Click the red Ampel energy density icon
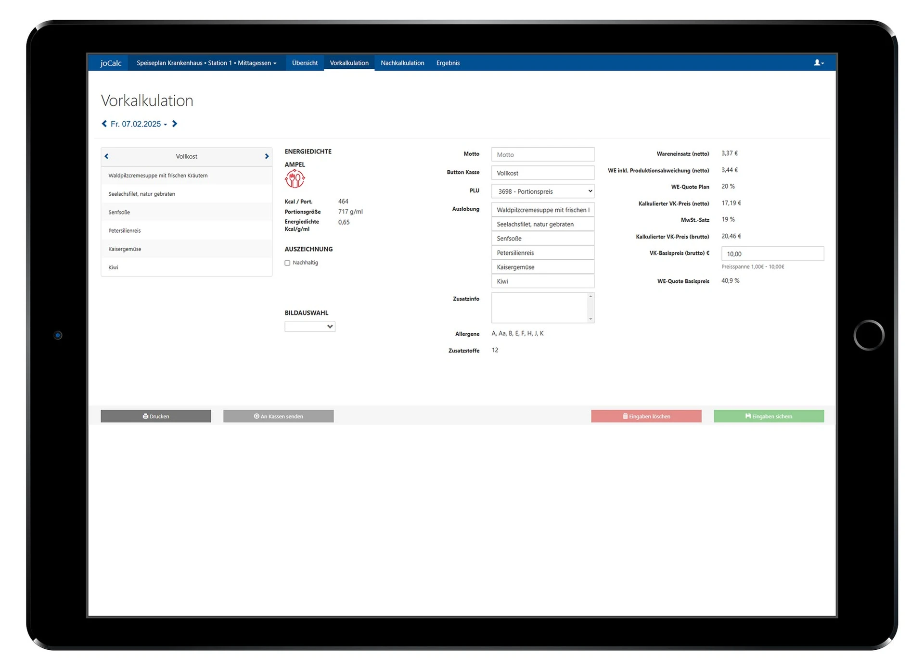924x668 pixels. click(x=295, y=179)
